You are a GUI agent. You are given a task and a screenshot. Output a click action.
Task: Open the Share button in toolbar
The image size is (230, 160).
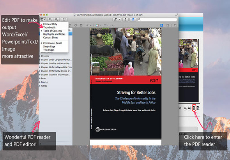[x=64, y=19]
